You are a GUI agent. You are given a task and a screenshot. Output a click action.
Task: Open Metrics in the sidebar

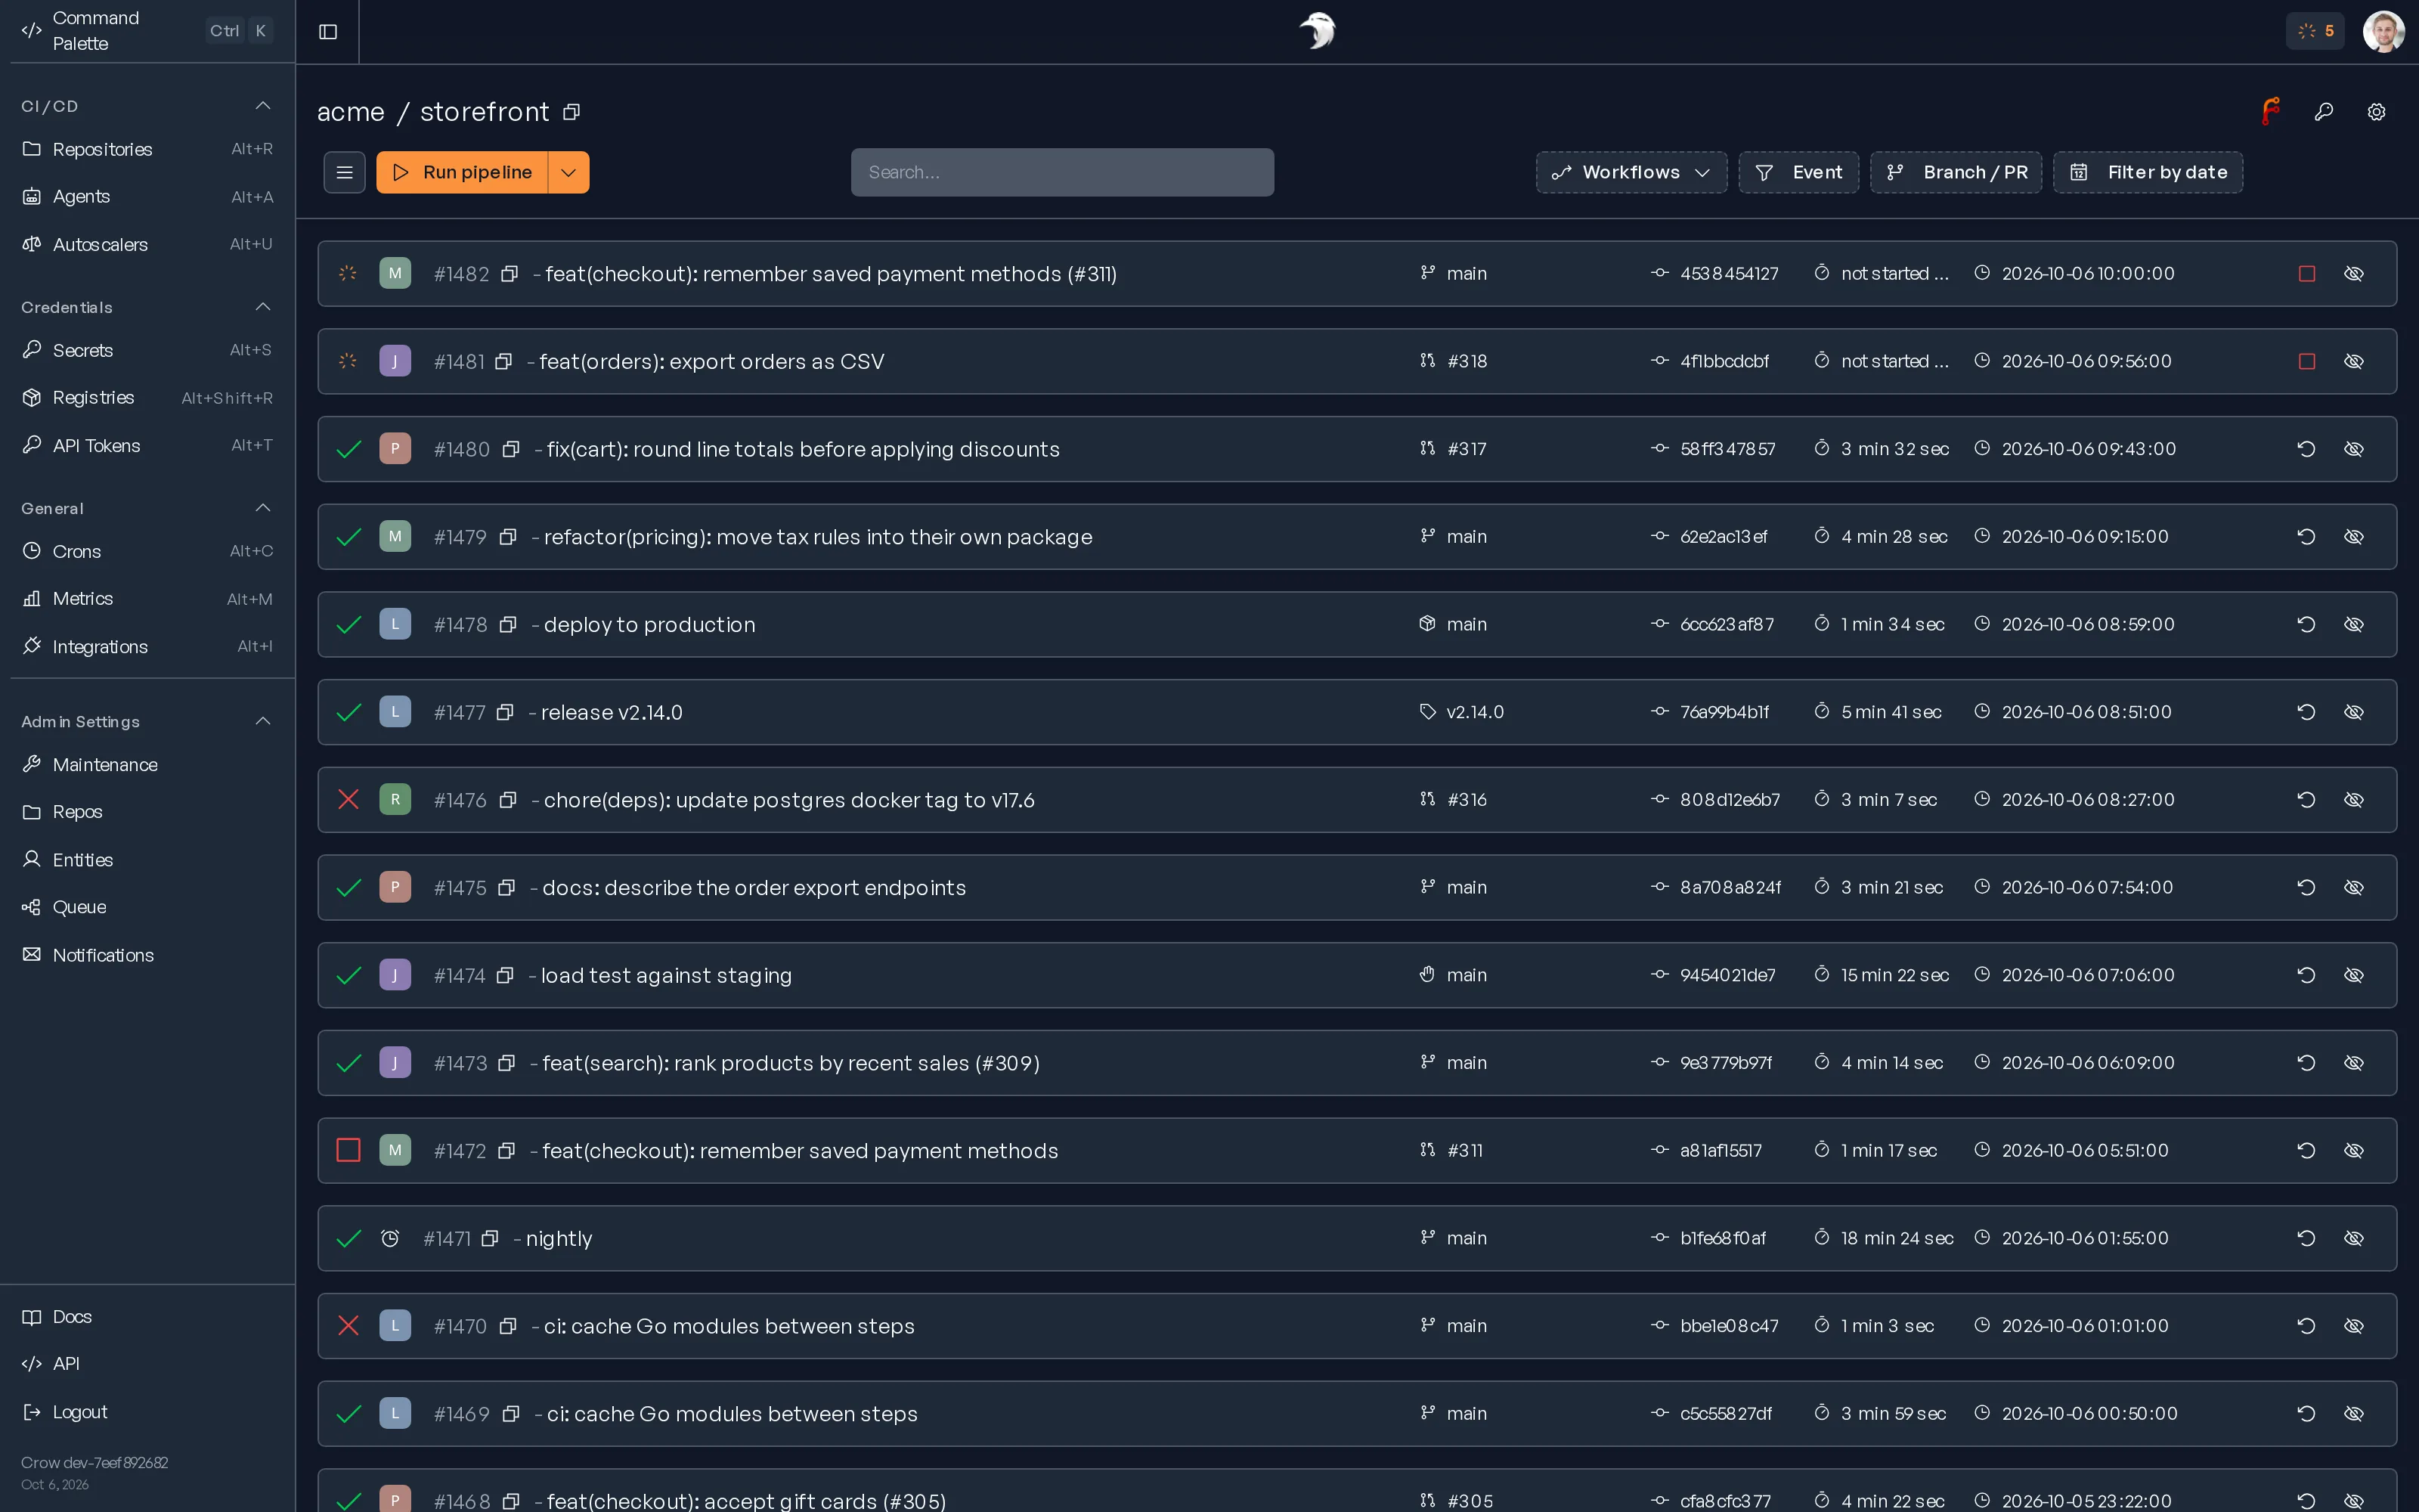click(x=147, y=599)
